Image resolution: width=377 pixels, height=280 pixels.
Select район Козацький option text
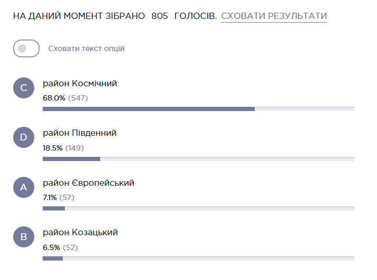[x=80, y=233]
